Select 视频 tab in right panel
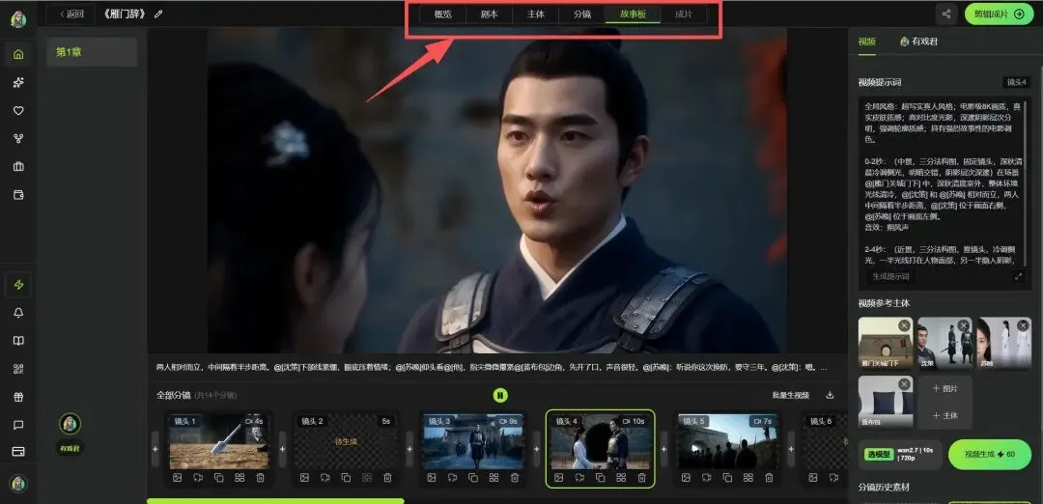1043x504 pixels. (x=866, y=42)
